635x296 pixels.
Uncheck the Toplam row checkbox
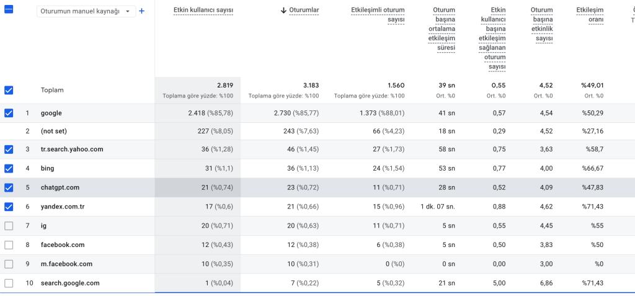click(x=9, y=90)
